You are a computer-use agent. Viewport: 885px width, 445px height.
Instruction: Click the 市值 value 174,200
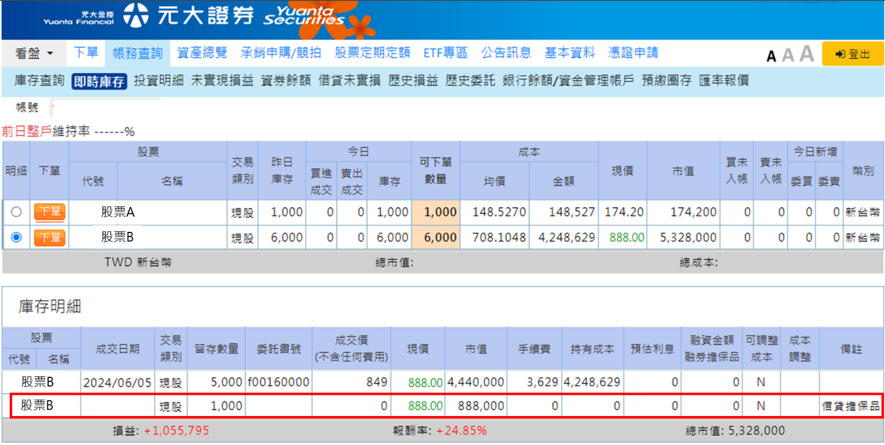click(693, 213)
